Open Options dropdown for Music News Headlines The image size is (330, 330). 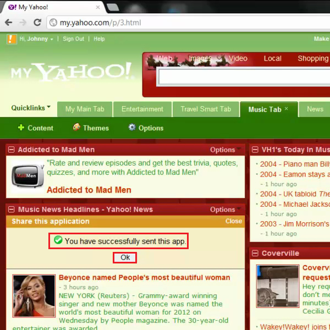coord(226,210)
